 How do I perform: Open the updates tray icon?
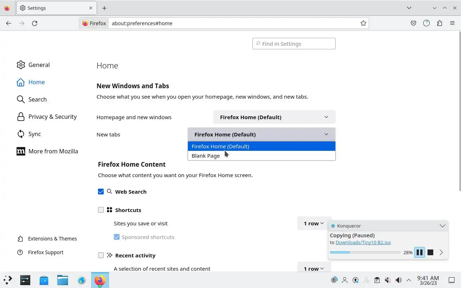tap(355, 280)
